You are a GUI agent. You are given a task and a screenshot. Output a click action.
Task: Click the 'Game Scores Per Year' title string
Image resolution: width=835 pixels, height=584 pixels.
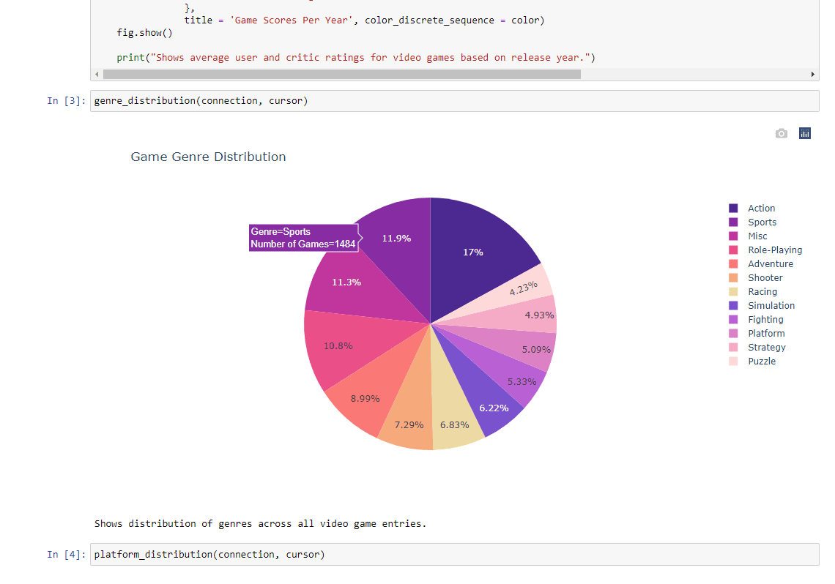pyautogui.click(x=292, y=20)
